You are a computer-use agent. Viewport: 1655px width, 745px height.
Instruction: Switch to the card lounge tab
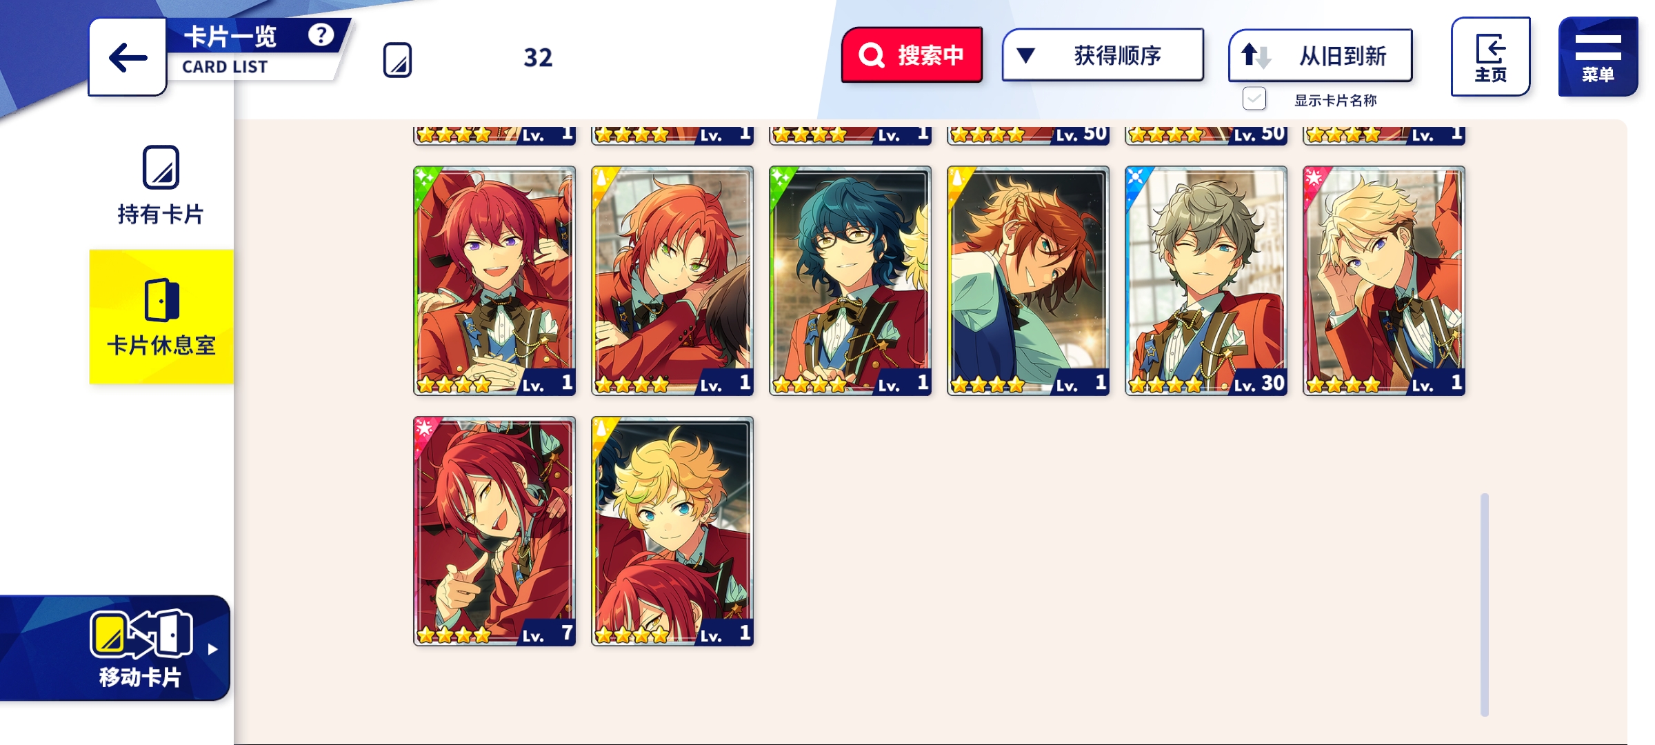[161, 317]
